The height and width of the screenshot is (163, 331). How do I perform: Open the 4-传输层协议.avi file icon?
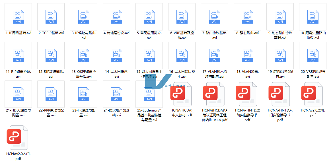tap(116, 17)
